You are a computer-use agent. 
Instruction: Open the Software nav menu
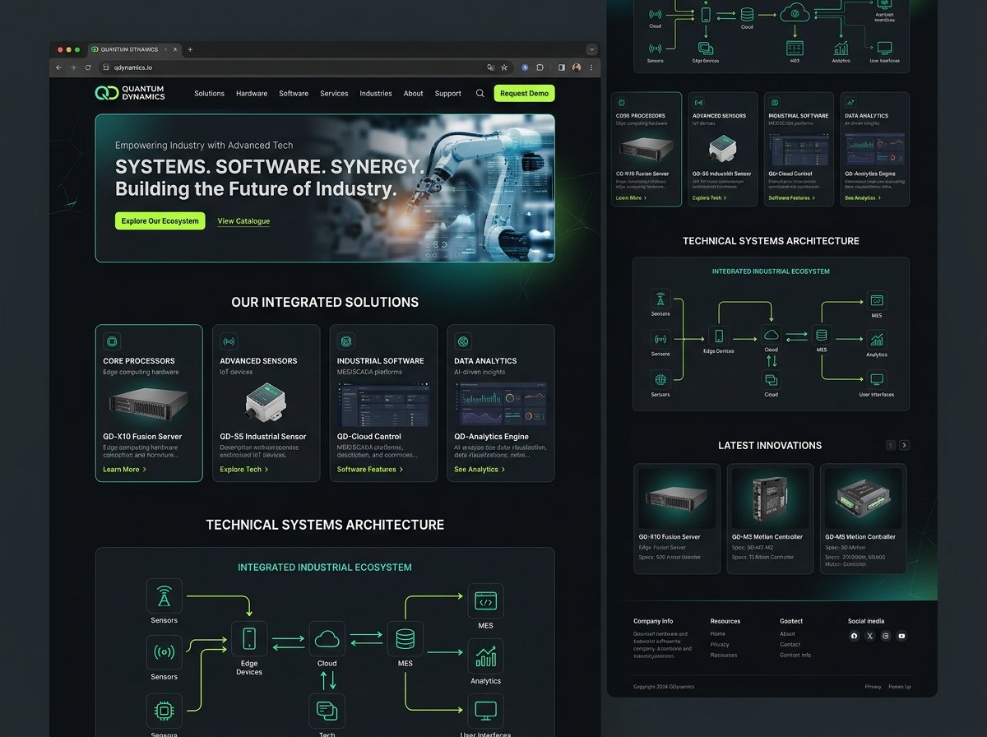coord(294,94)
